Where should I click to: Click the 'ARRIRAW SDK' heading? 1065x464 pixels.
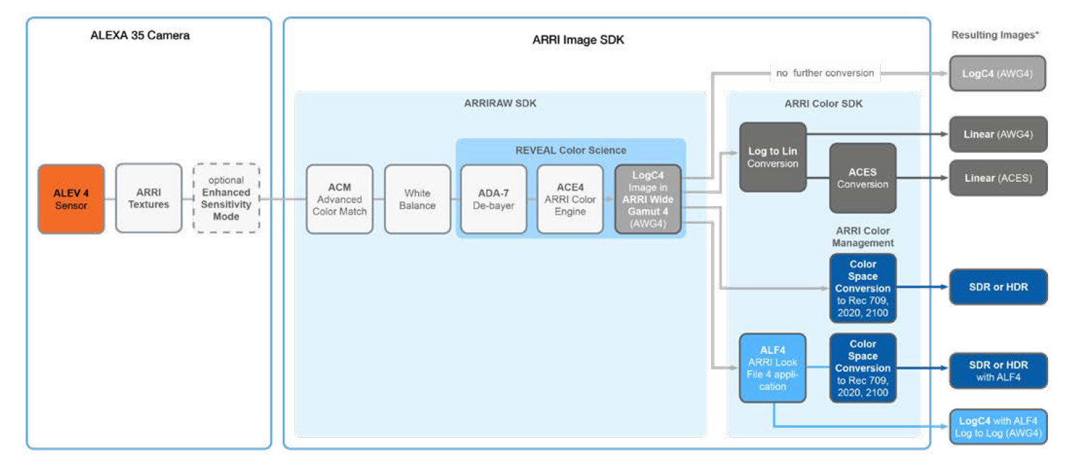point(501,104)
